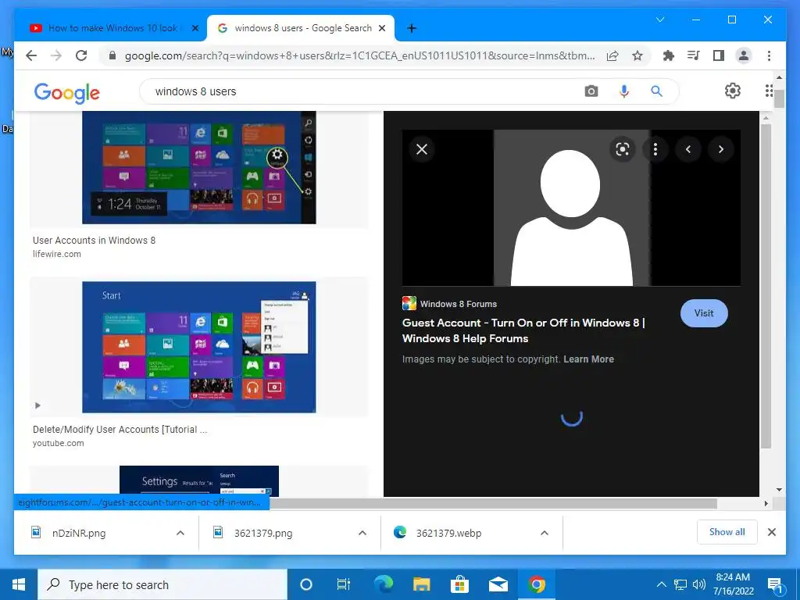Open preview panel more options menu
This screenshot has height=600, width=800.
click(x=655, y=149)
